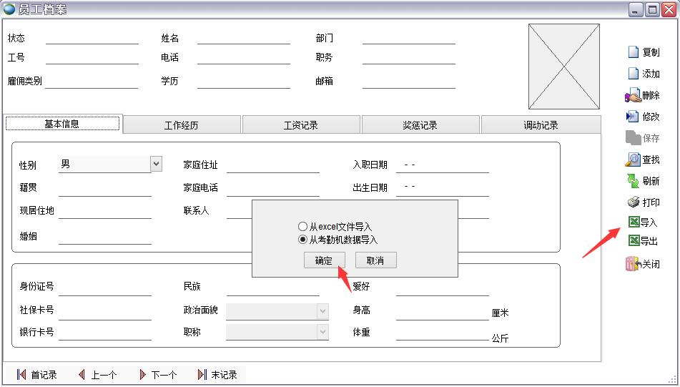Click the 删除 (Delete) icon
Viewport: 680px width, 387px height.
[x=633, y=95]
